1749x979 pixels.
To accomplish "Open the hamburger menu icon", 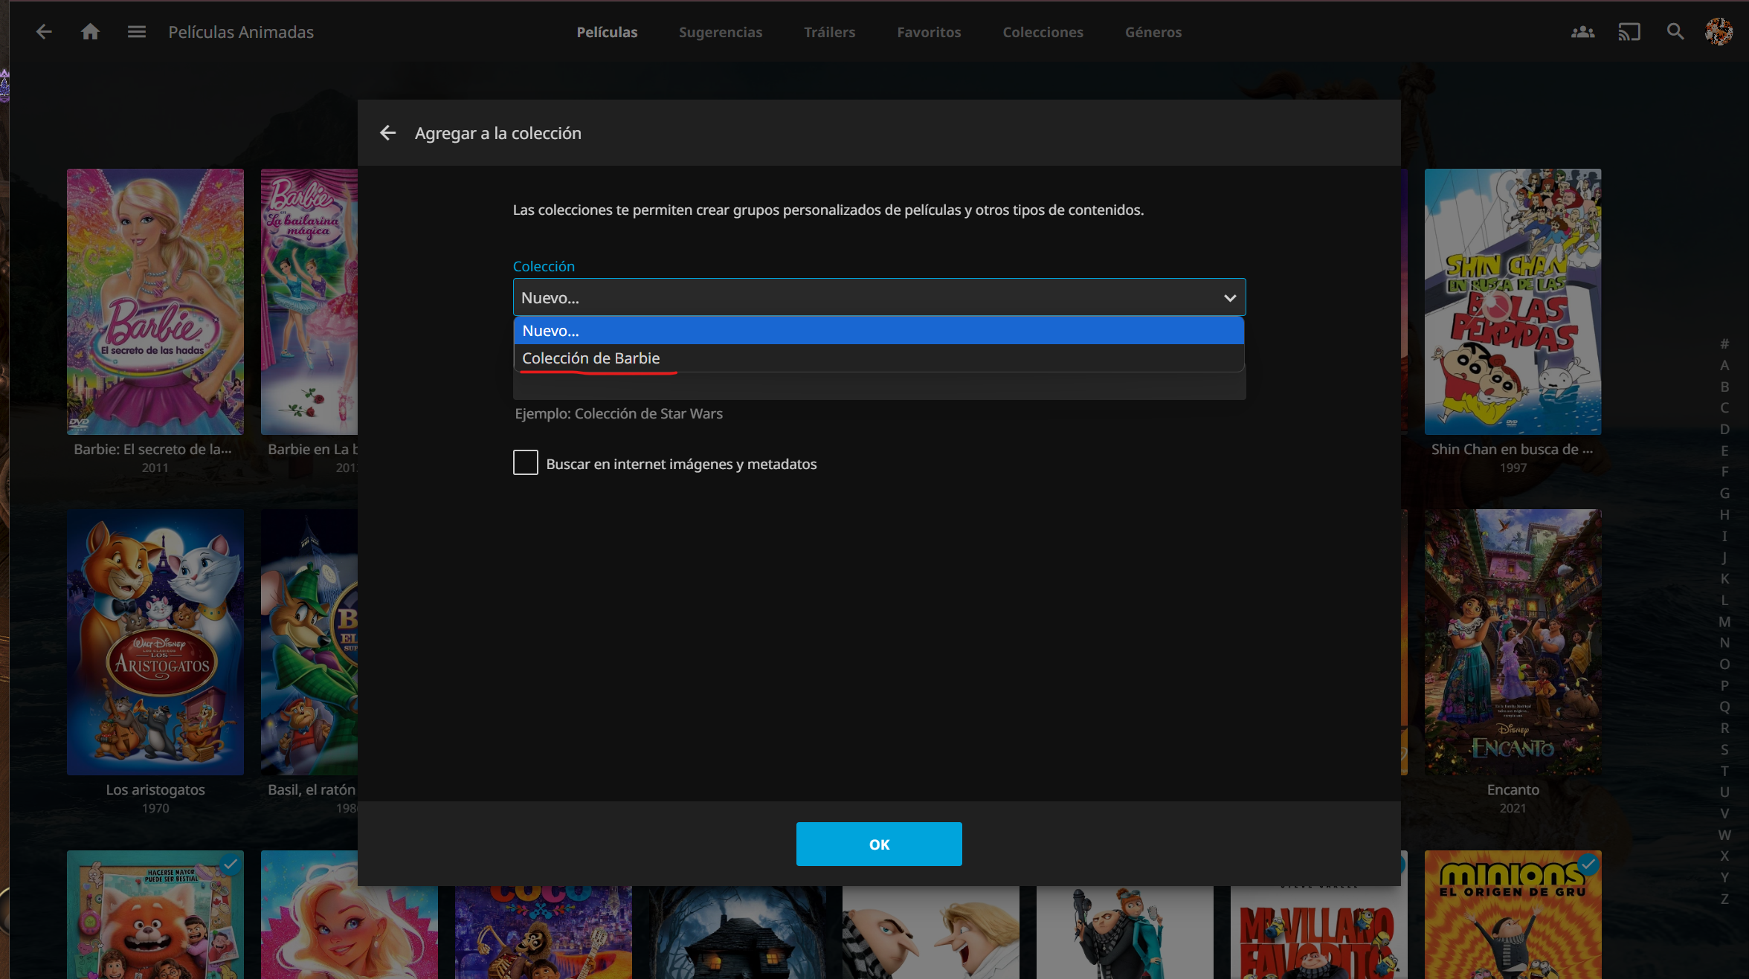I will [x=136, y=32].
